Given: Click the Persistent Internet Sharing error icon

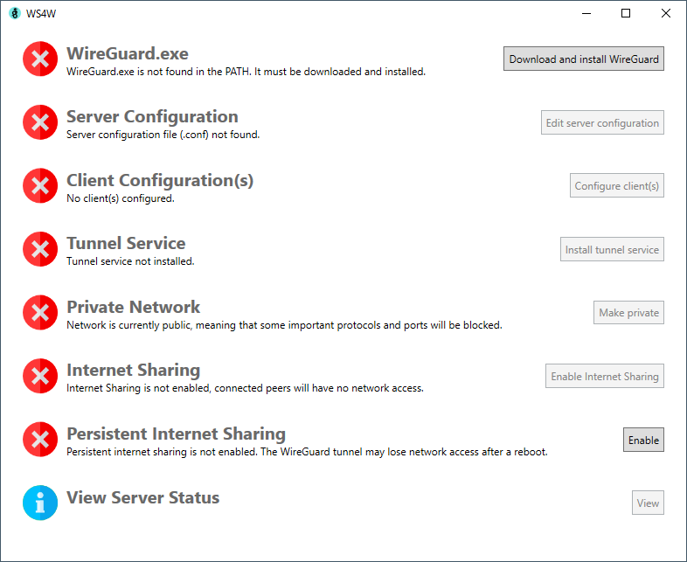Looking at the screenshot, I should [x=40, y=440].
